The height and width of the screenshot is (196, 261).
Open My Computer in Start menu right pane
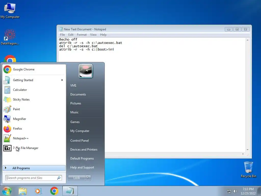(x=80, y=131)
